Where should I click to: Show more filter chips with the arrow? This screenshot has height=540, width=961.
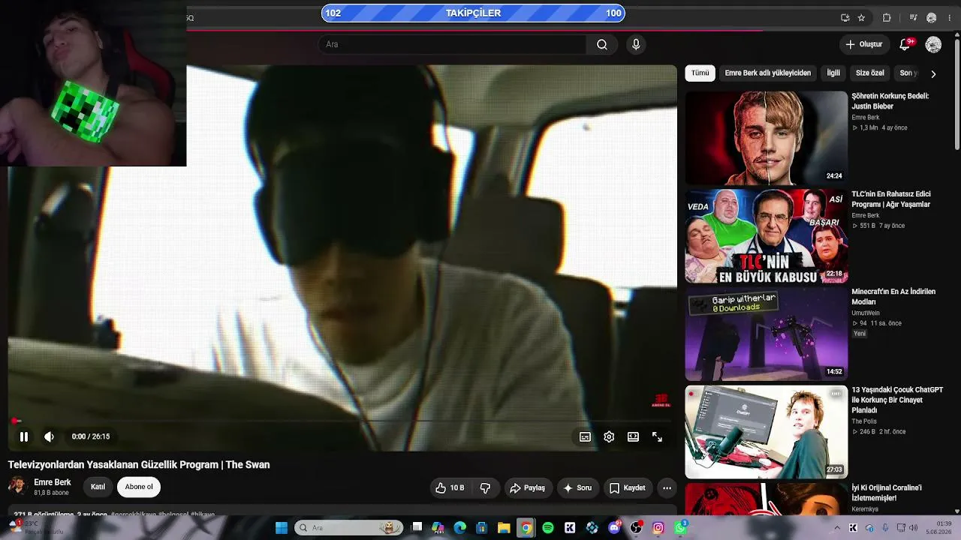click(x=933, y=73)
